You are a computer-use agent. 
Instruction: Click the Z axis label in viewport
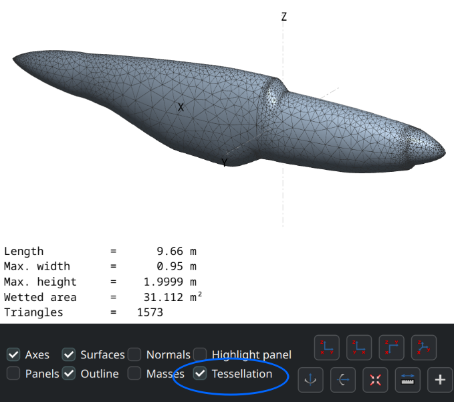coord(284,17)
